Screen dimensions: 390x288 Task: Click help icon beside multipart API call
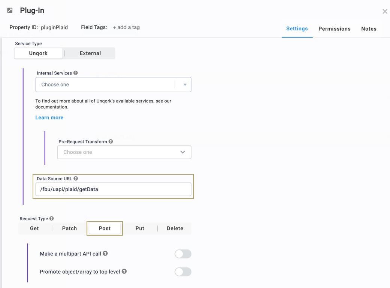[x=105, y=253]
